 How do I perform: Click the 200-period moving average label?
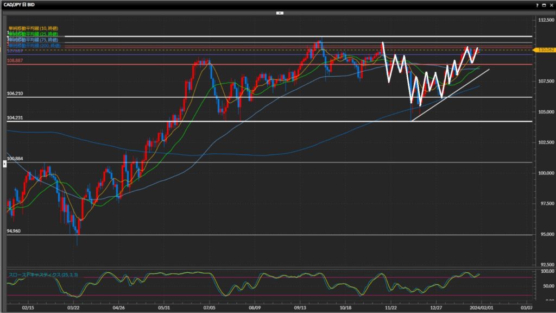click(x=33, y=46)
